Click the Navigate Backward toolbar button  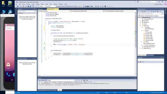point(17,6)
